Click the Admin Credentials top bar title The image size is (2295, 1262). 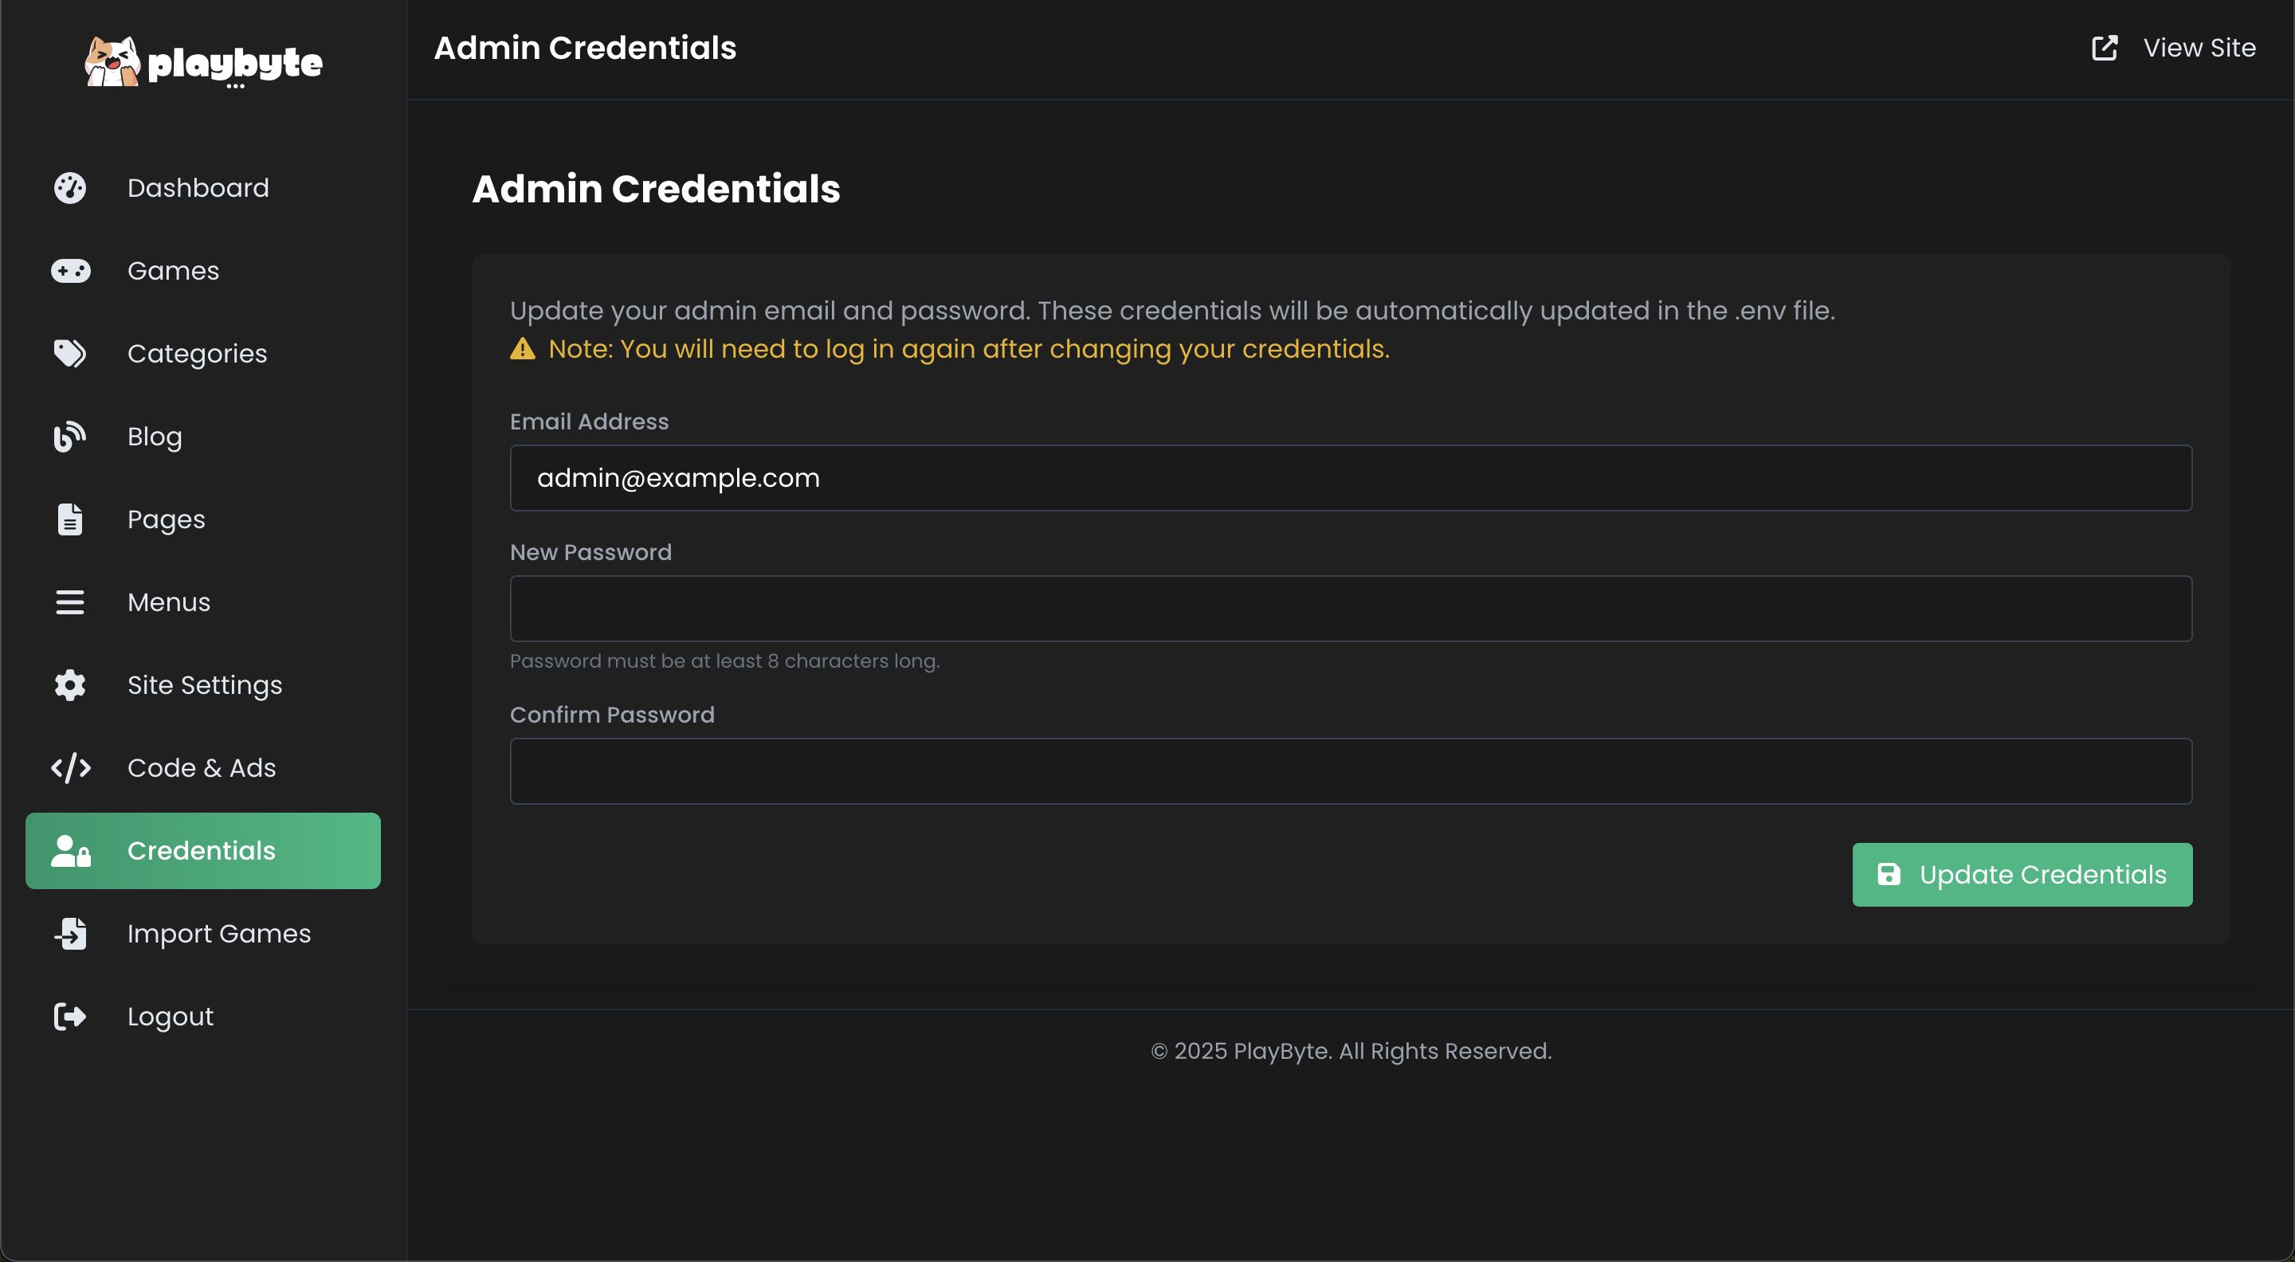(586, 47)
